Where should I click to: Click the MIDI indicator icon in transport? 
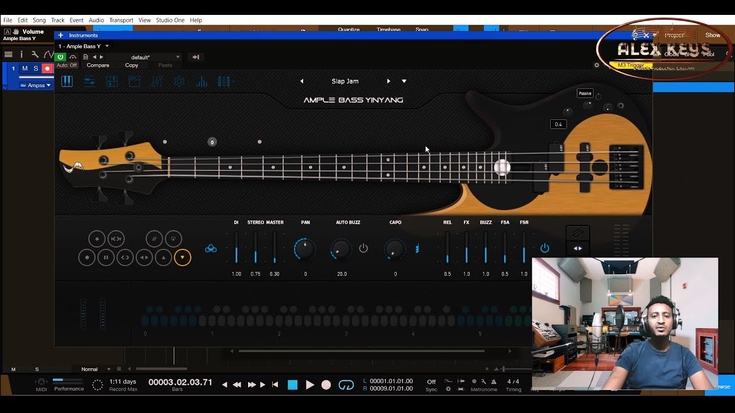pos(41,382)
